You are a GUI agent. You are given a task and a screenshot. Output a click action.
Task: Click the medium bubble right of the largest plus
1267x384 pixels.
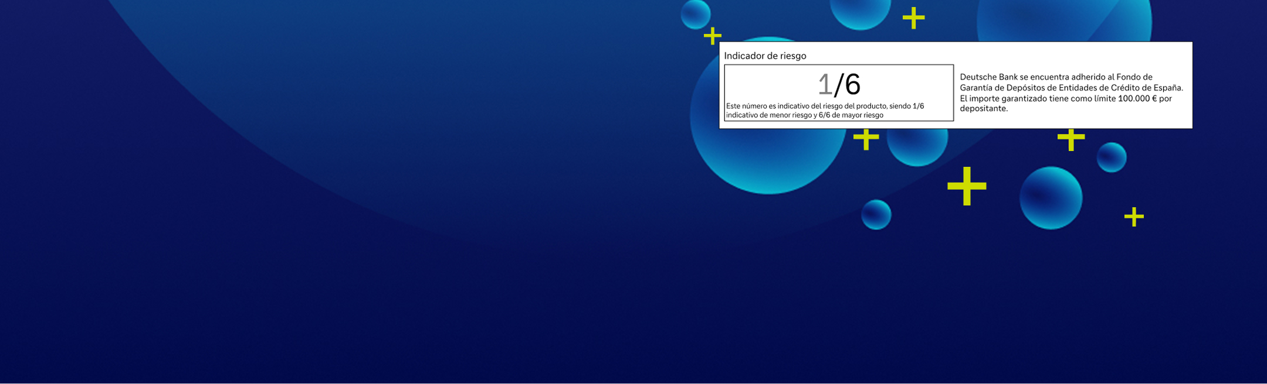click(x=1051, y=198)
